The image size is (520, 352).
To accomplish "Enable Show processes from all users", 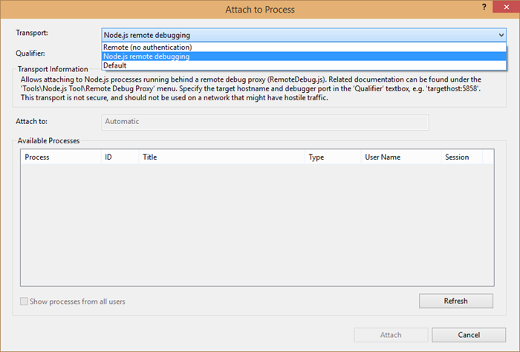I will [x=26, y=302].
